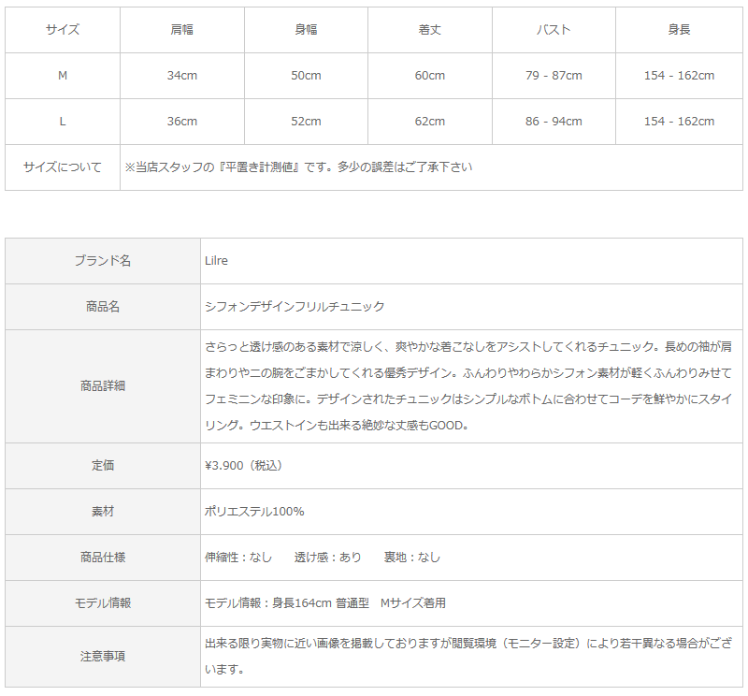Viewport: 748px width, 696px height.
Task: Click the ポリエステル100% material text
Action: click(x=254, y=512)
